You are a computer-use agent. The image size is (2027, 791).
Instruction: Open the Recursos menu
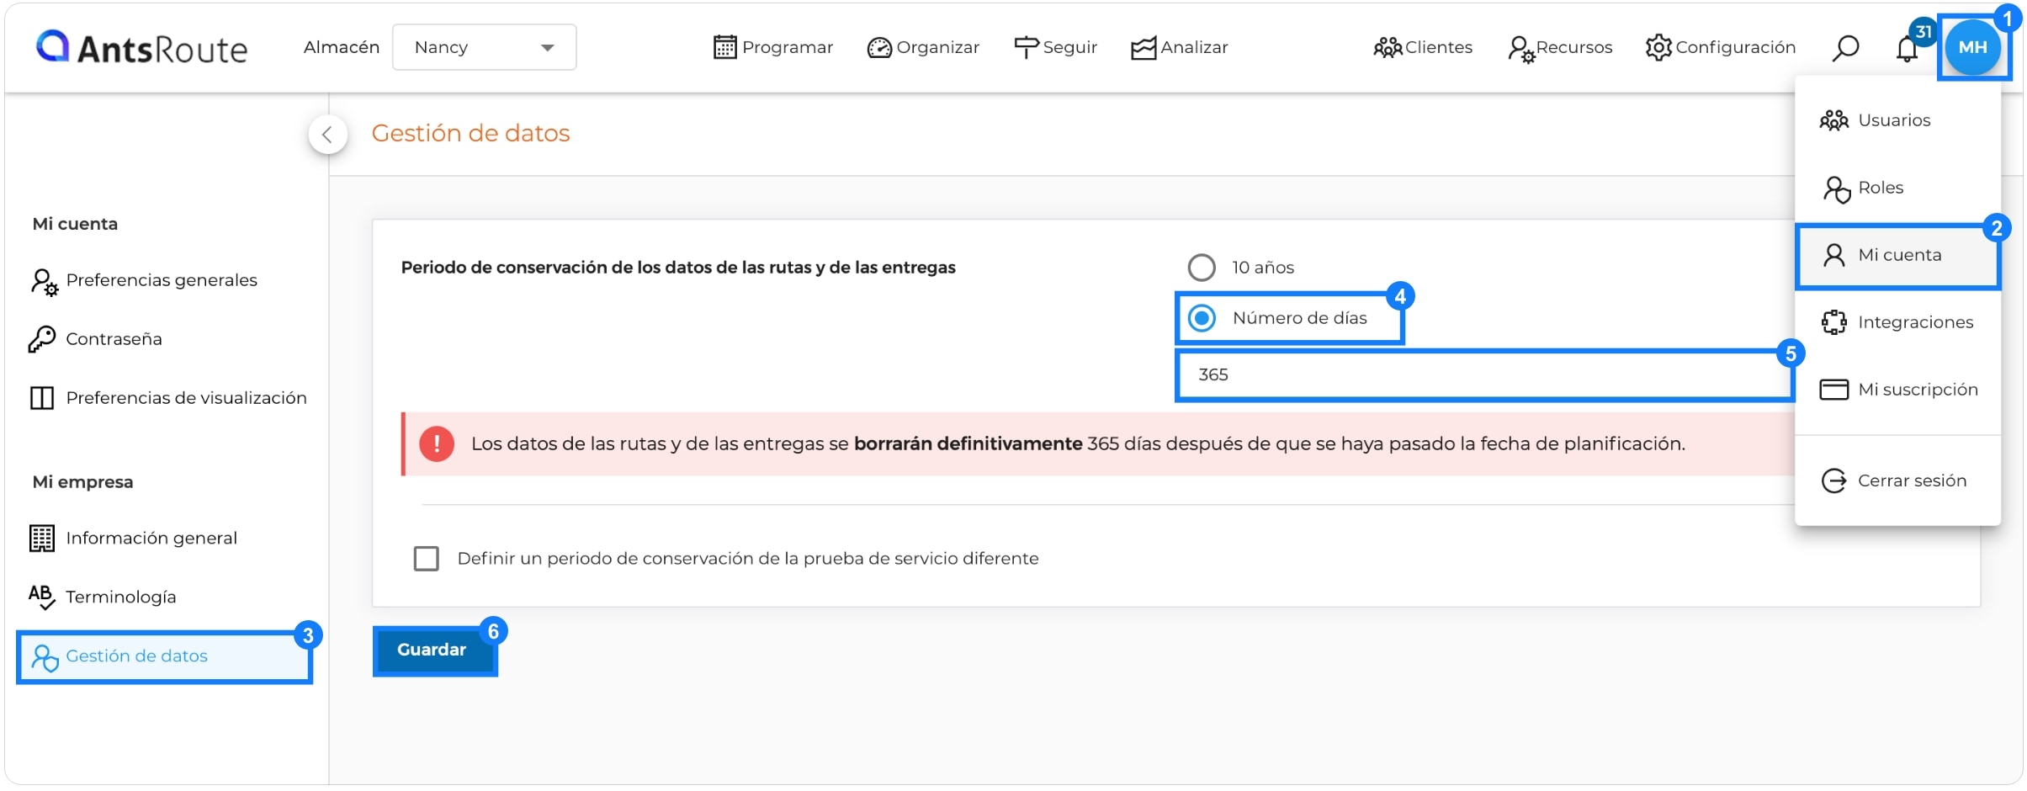coord(1560,47)
